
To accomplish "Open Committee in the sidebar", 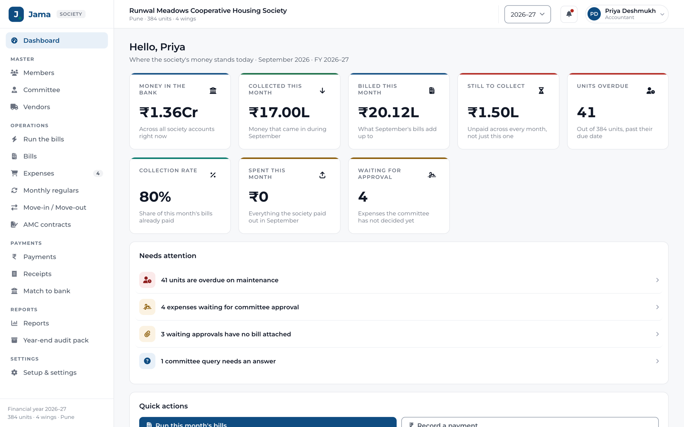I will pos(57,90).
